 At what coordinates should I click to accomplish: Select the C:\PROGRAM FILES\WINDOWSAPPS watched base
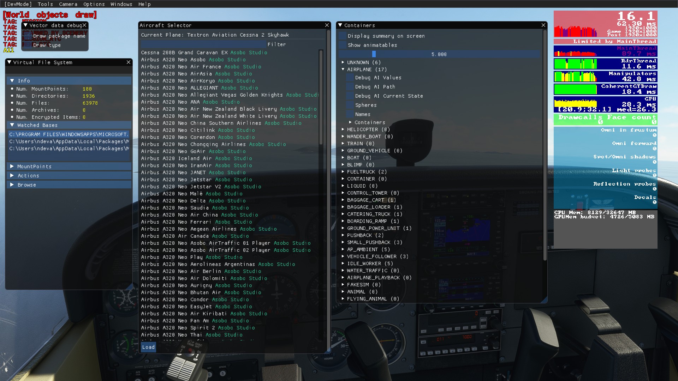[69, 134]
